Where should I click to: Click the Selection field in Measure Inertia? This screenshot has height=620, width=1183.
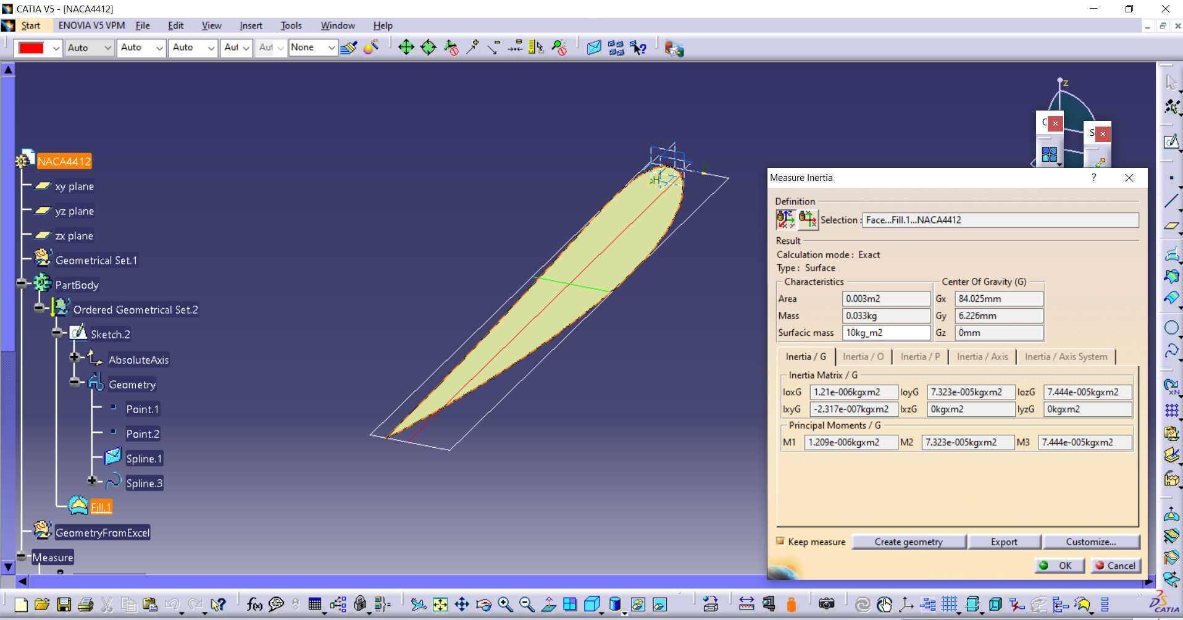1000,220
